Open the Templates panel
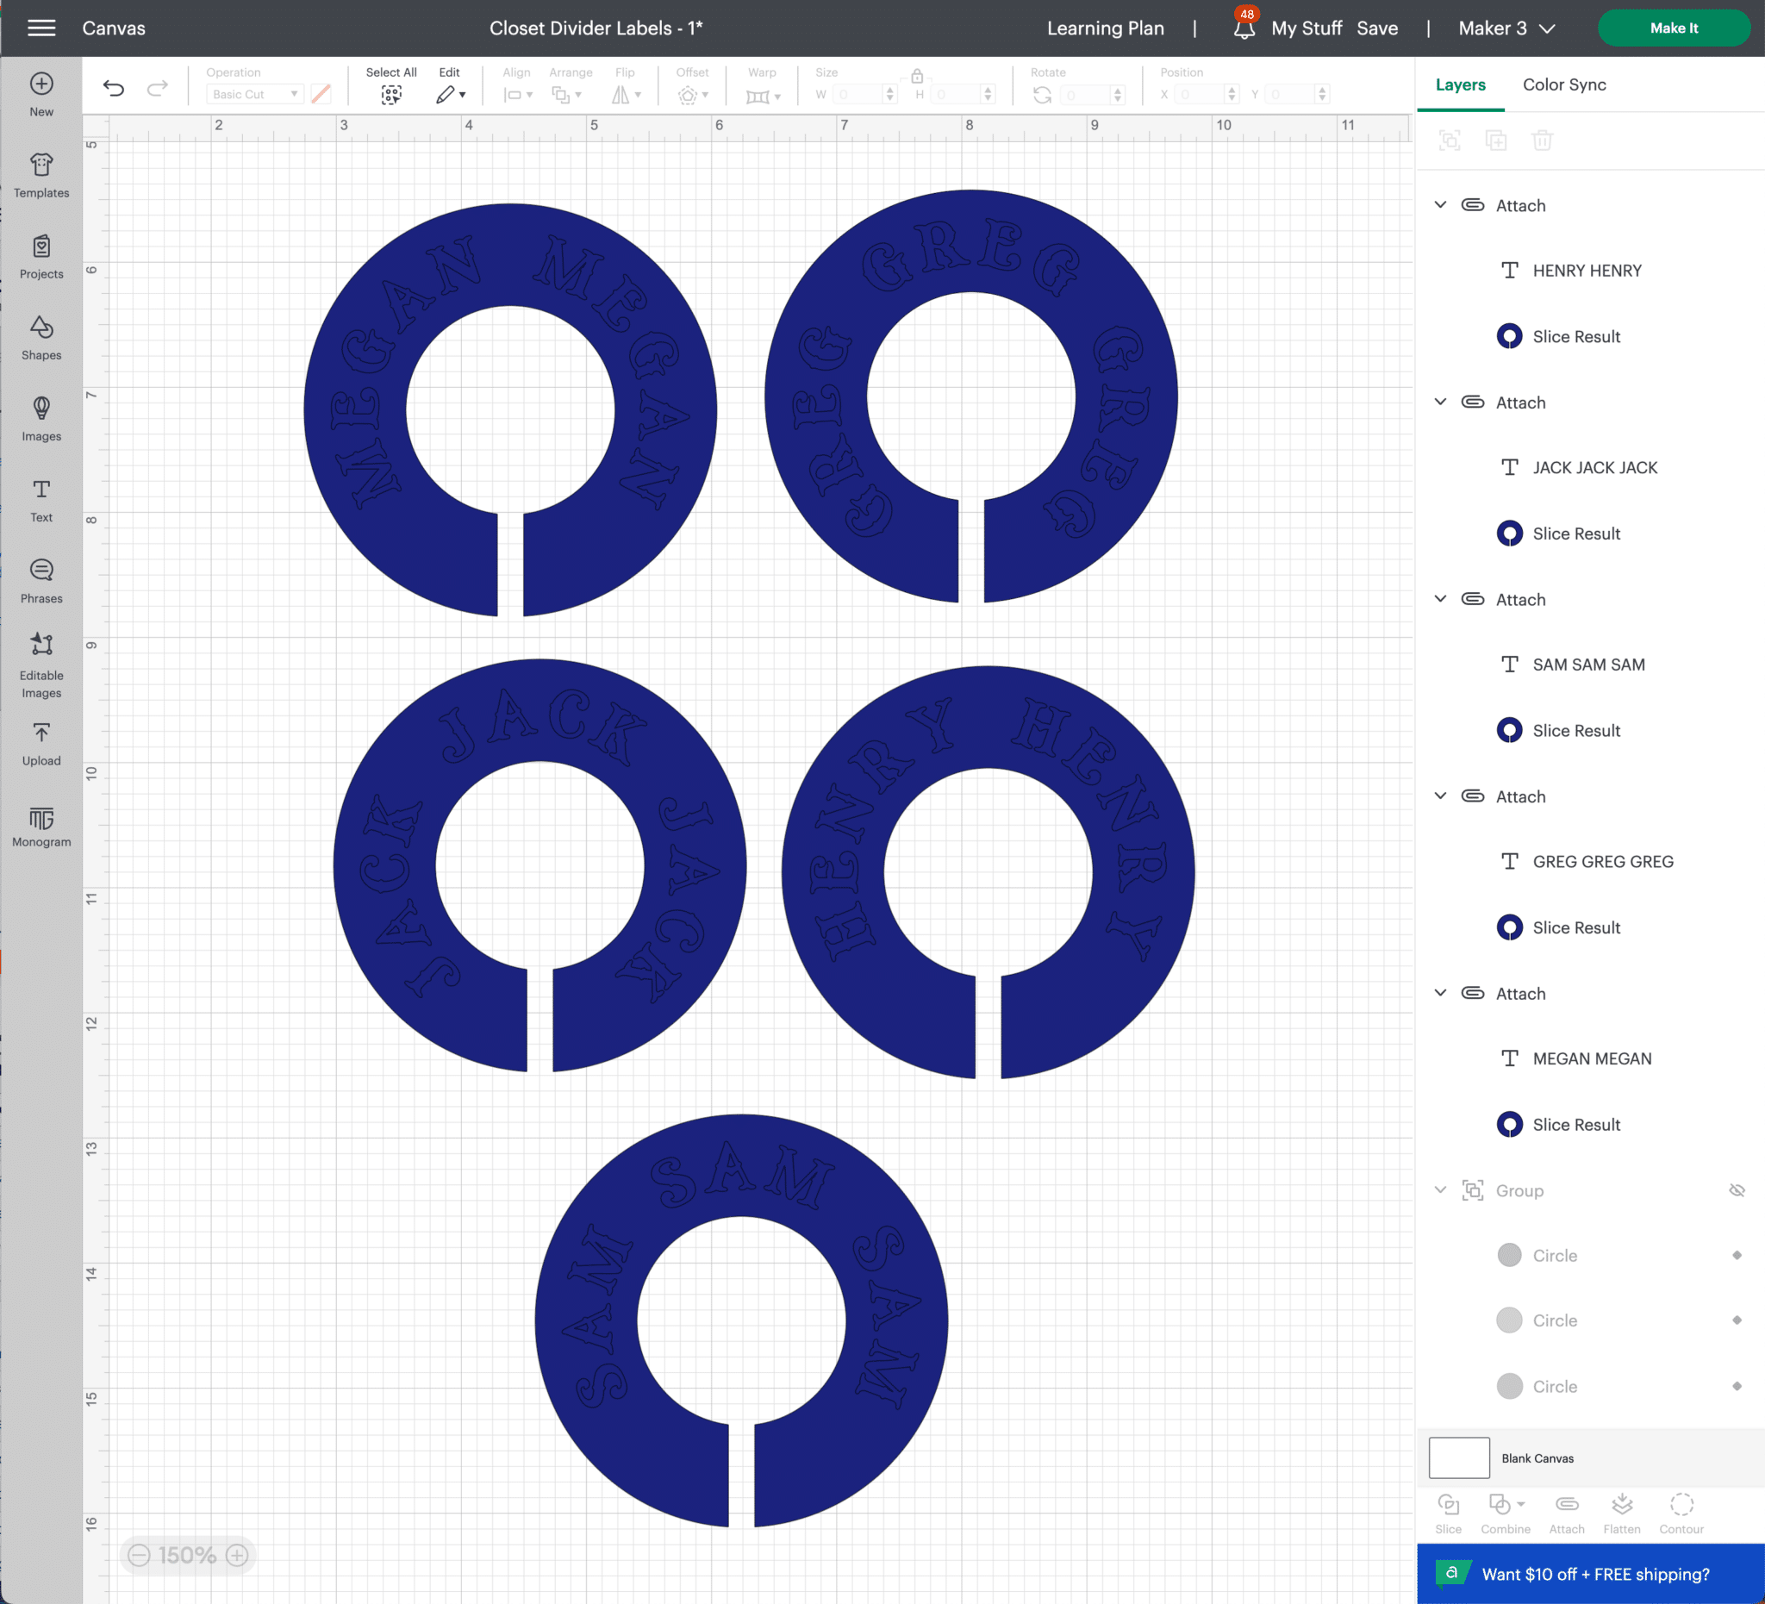 point(41,175)
